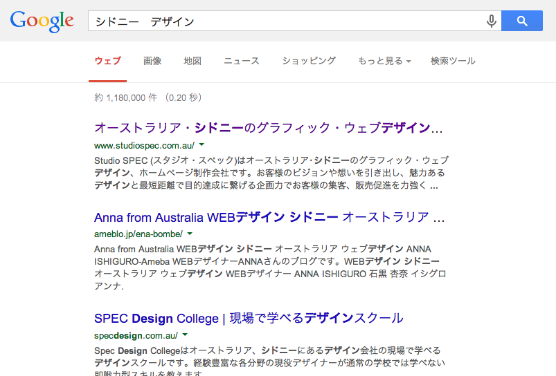Open the SPEC Design College result link
The width and height of the screenshot is (556, 376).
(x=249, y=319)
